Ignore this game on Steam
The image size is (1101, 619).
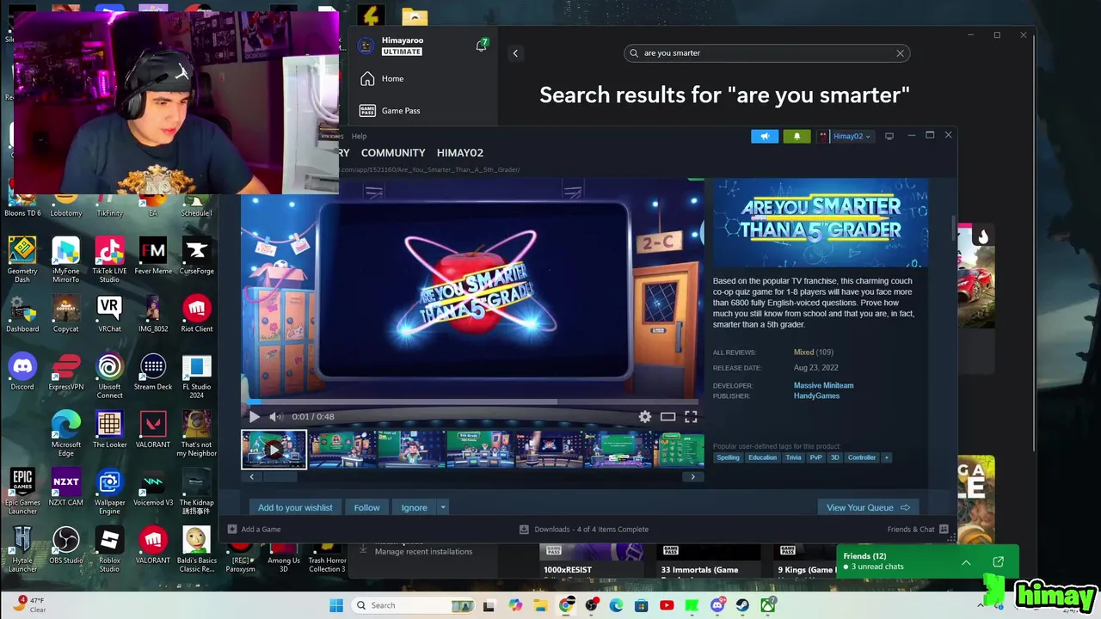coord(414,507)
